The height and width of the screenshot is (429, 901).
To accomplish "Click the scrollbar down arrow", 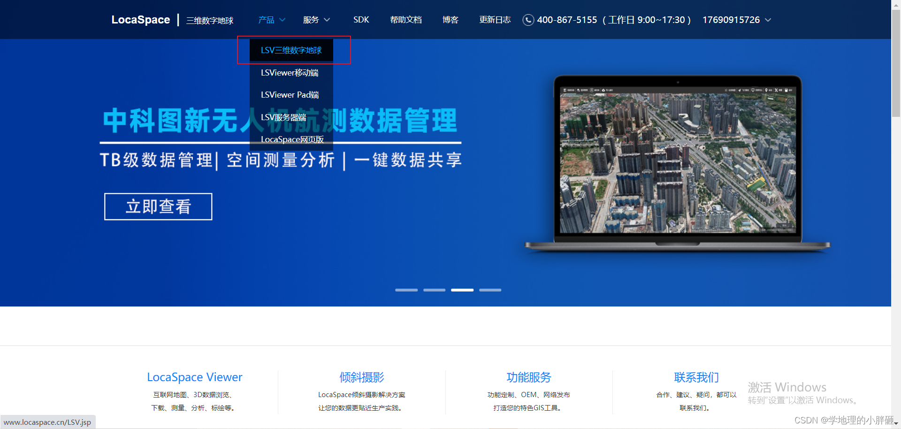I will [x=896, y=424].
